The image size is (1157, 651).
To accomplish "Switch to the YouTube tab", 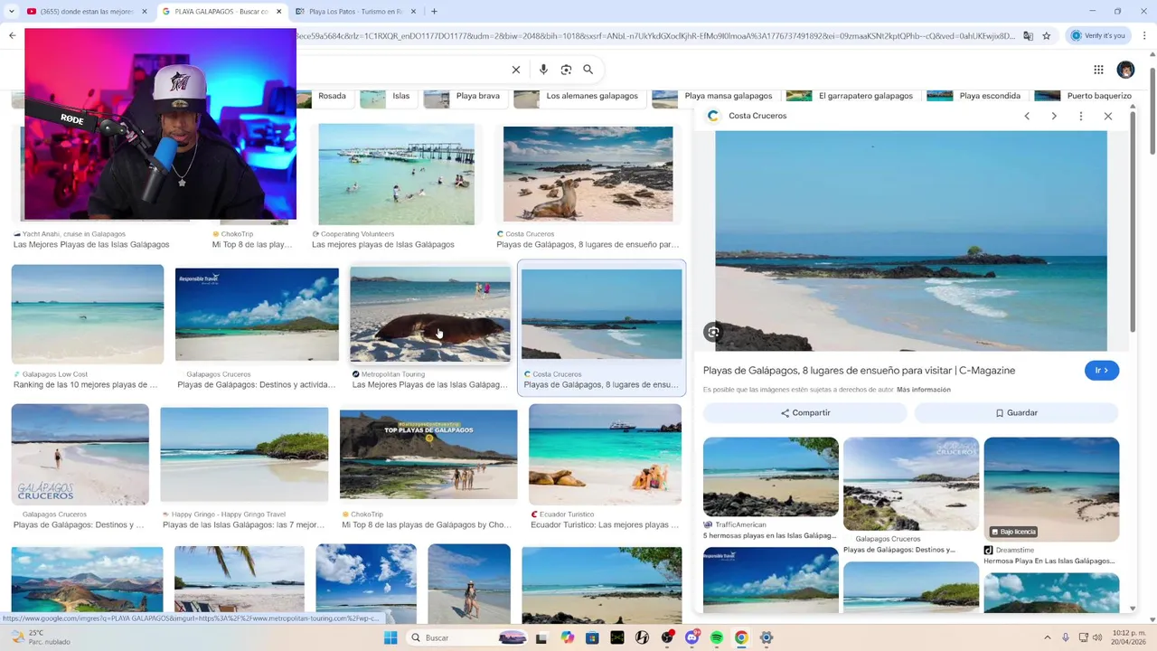I will (x=86, y=12).
